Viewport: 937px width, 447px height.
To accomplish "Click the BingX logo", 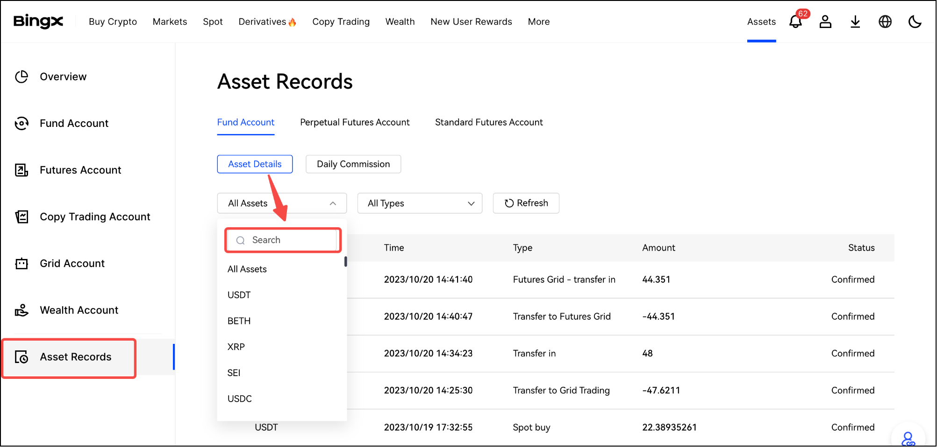I will (x=38, y=21).
